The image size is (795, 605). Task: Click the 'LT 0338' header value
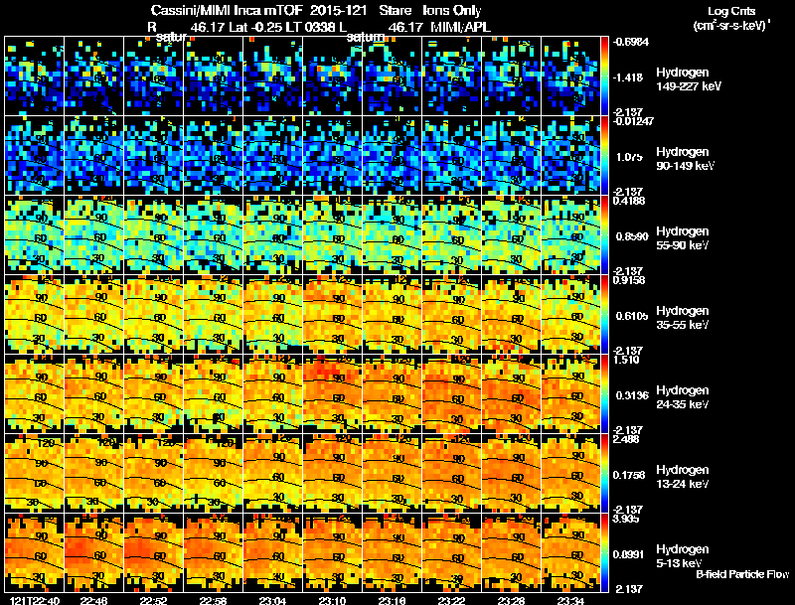[309, 28]
